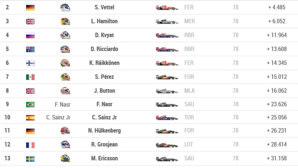Click S. Pérez's Force India car image
The image size is (298, 168).
tap(167, 77)
